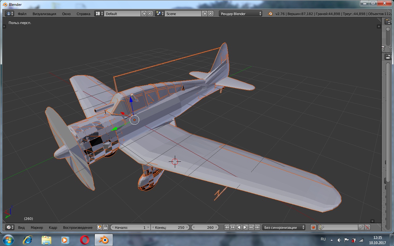Click the current frame field showing 260
The width and height of the screenshot is (394, 246).
pos(205,227)
